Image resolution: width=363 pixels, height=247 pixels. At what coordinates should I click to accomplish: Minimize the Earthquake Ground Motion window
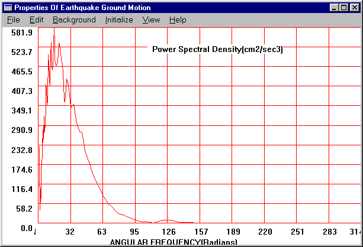[335, 8]
